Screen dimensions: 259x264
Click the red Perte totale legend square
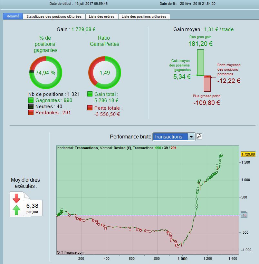[90, 108]
